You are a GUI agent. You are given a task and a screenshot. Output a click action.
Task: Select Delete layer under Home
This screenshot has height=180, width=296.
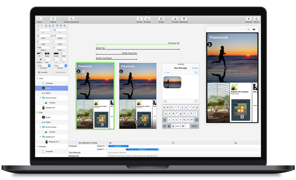[x=52, y=93]
